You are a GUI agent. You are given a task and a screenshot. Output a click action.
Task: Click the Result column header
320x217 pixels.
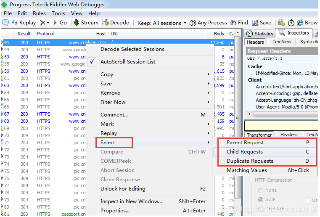point(24,34)
